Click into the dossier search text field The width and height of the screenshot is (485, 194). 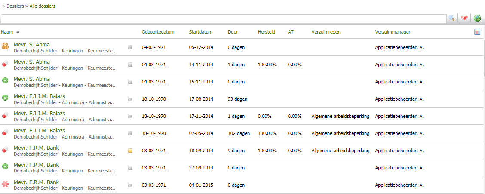(x=224, y=18)
